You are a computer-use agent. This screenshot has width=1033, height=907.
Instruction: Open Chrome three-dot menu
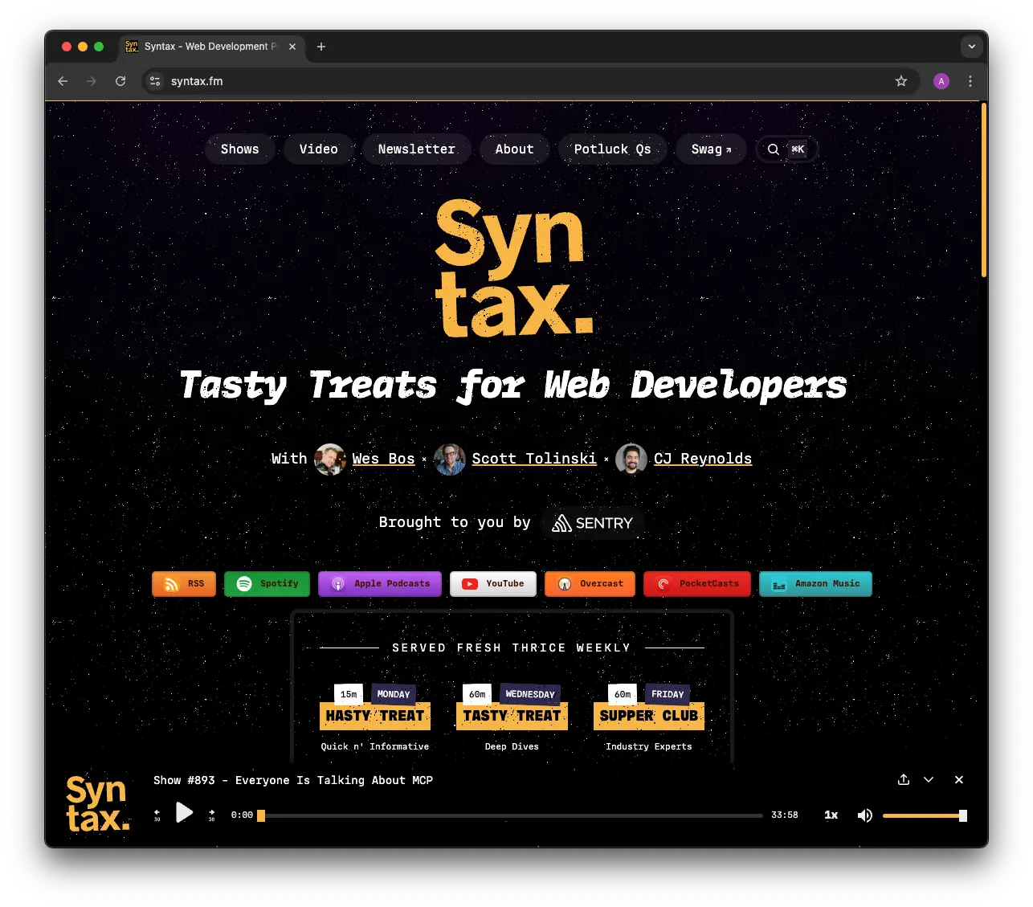click(x=970, y=81)
